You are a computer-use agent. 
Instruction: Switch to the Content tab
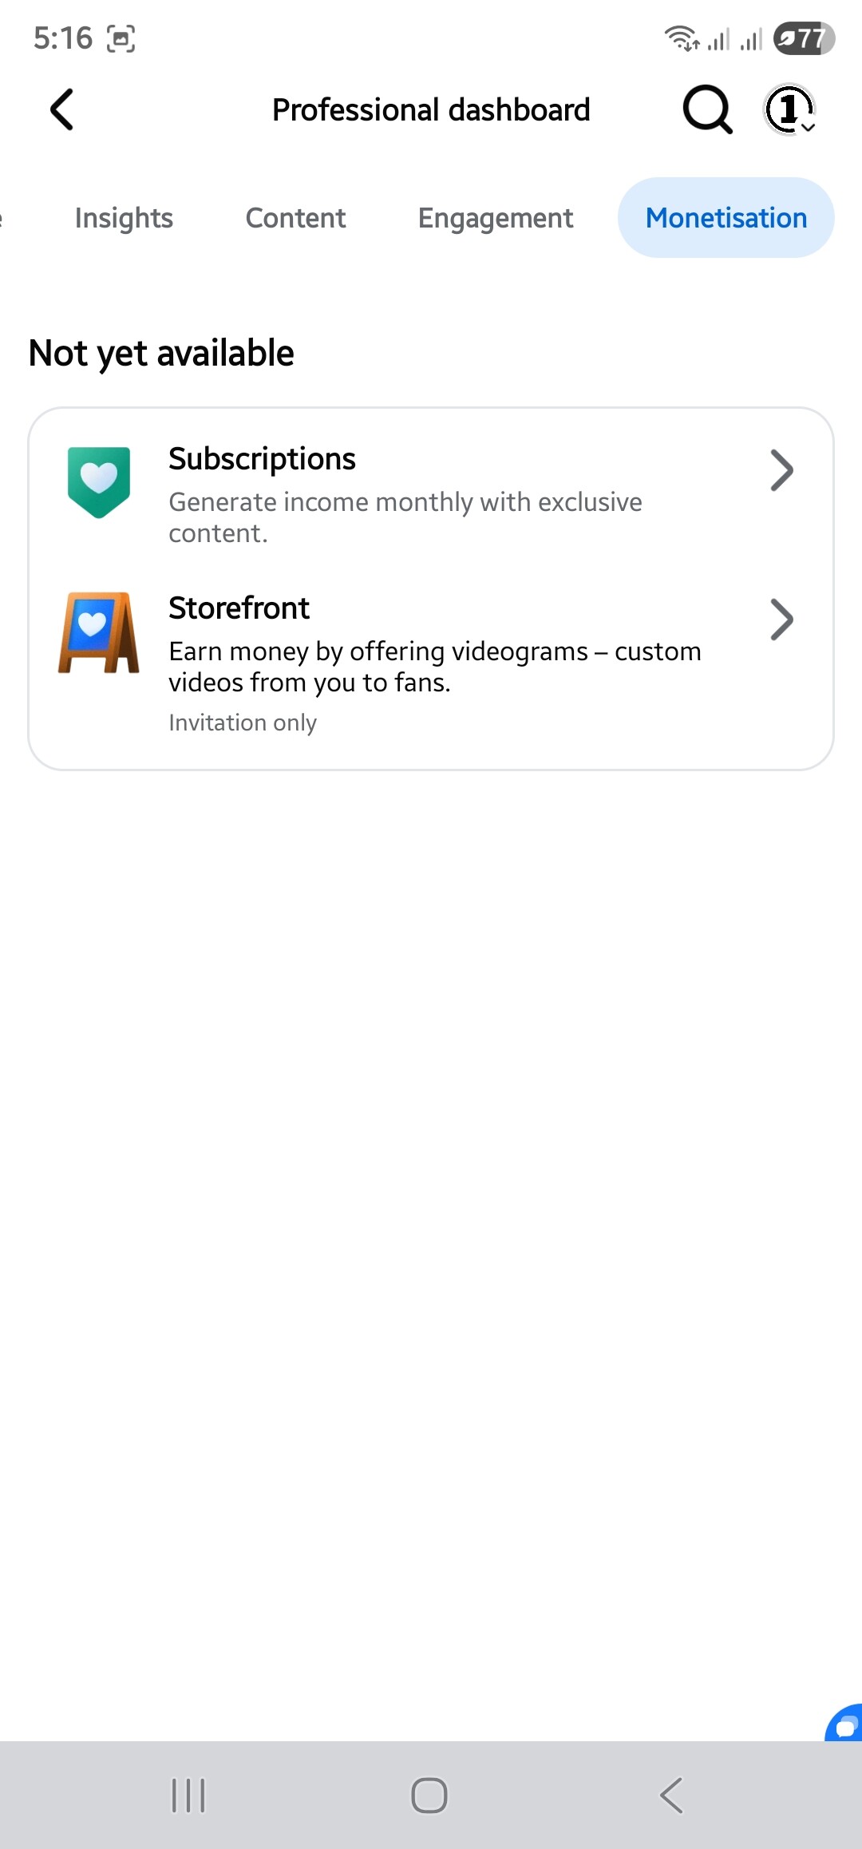[295, 218]
